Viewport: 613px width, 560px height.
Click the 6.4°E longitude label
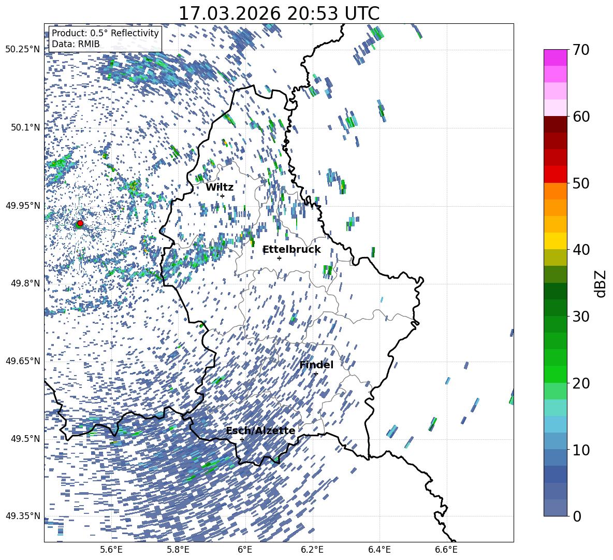(x=379, y=550)
